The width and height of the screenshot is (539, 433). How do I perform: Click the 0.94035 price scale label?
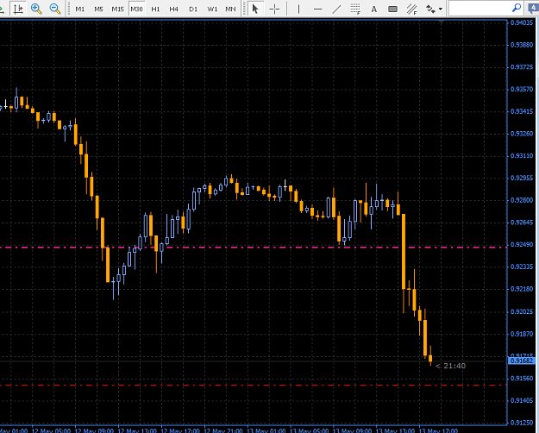click(x=522, y=22)
